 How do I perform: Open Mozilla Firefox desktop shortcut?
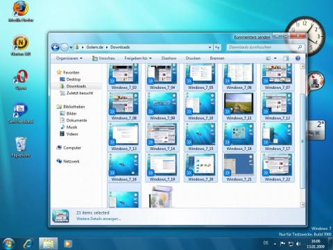point(21,11)
